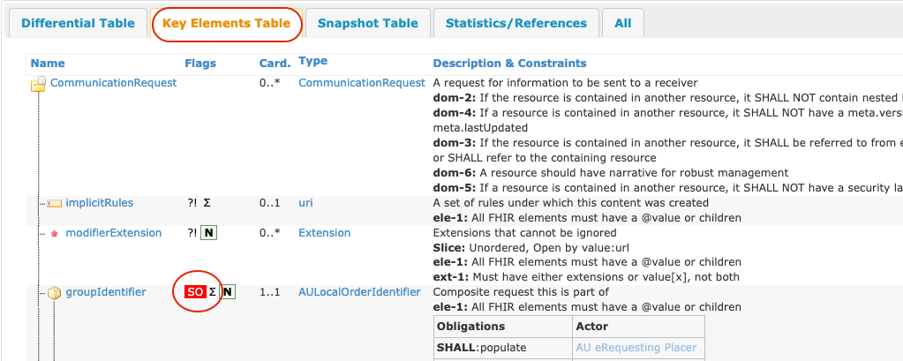This screenshot has height=361, width=903.
Task: Click the modifierExtension red star icon
Action: tap(55, 234)
